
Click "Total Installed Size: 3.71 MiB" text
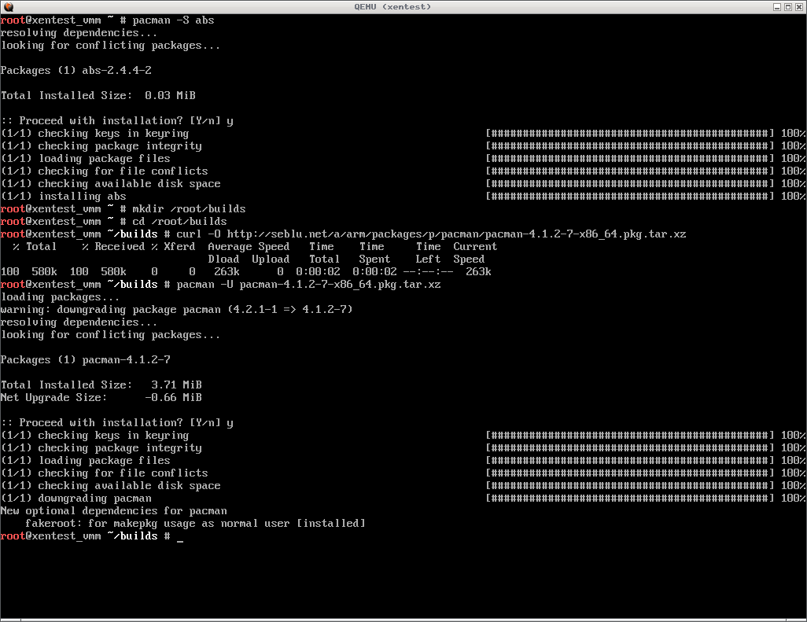point(101,385)
